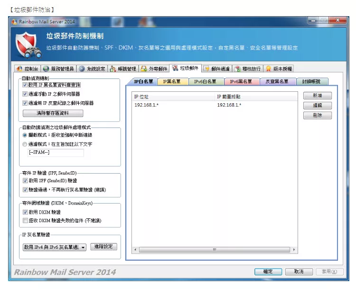The width and height of the screenshot is (356, 293).
Task: Uncheck 啟用 SPF (SenderID) 驗證
Action: [x=25, y=181]
